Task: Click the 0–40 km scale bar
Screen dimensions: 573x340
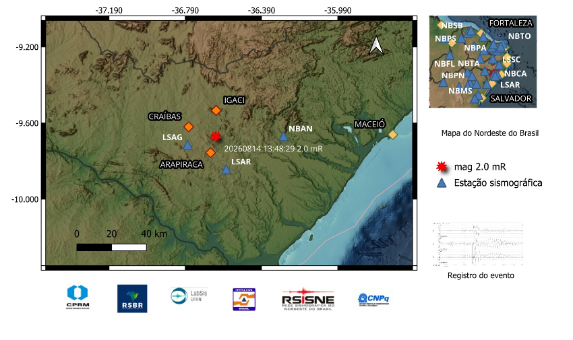Action: click(x=111, y=247)
